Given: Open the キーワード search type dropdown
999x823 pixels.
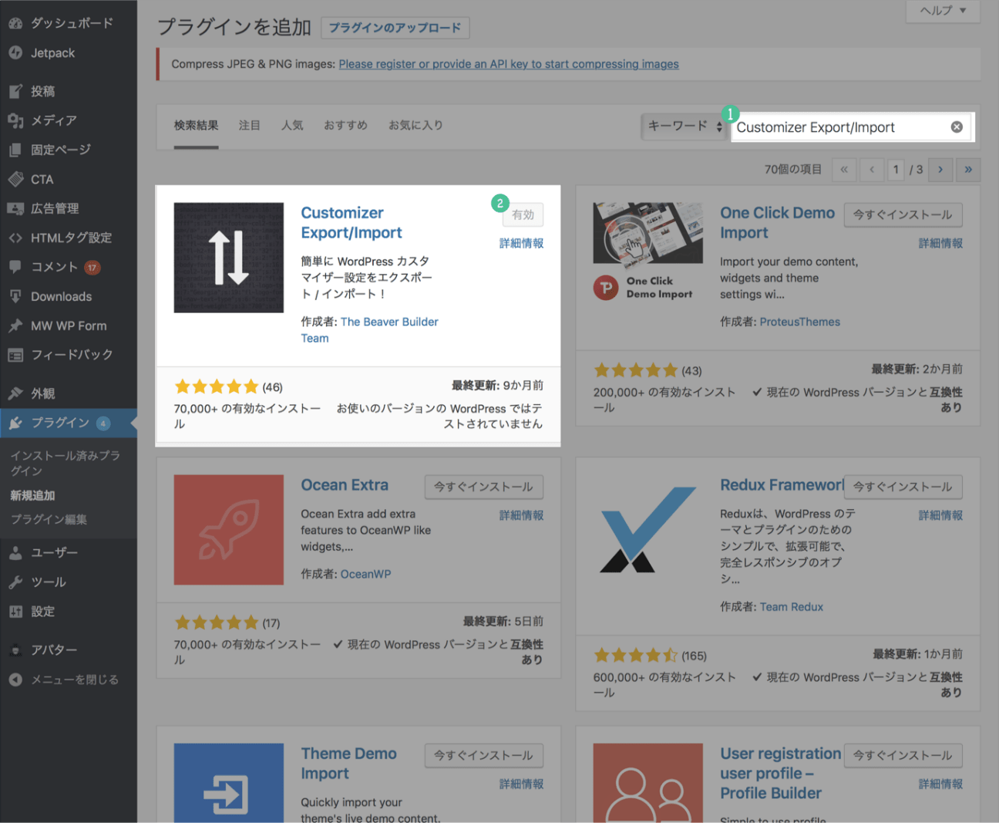Looking at the screenshot, I should (683, 126).
